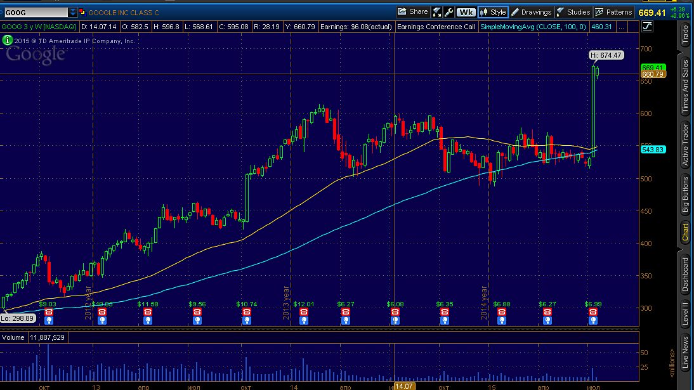This screenshot has height=390, width=694.
Task: Click the 'Lo: 298.89' price bubble
Action: tap(18, 318)
